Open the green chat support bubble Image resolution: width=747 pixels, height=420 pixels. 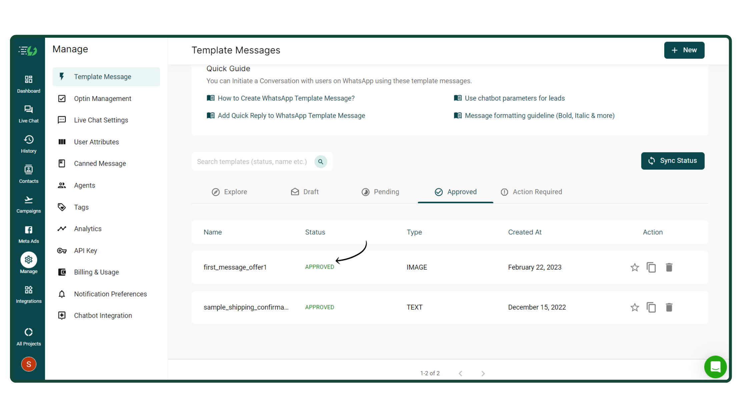click(x=715, y=367)
